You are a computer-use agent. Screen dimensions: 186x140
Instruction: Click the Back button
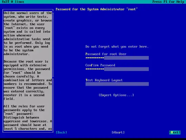click(61, 133)
